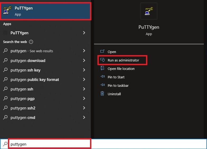Expand chevron beside 'puttygen - See web results'
The image size is (207, 149).
pyautogui.click(x=84, y=51)
